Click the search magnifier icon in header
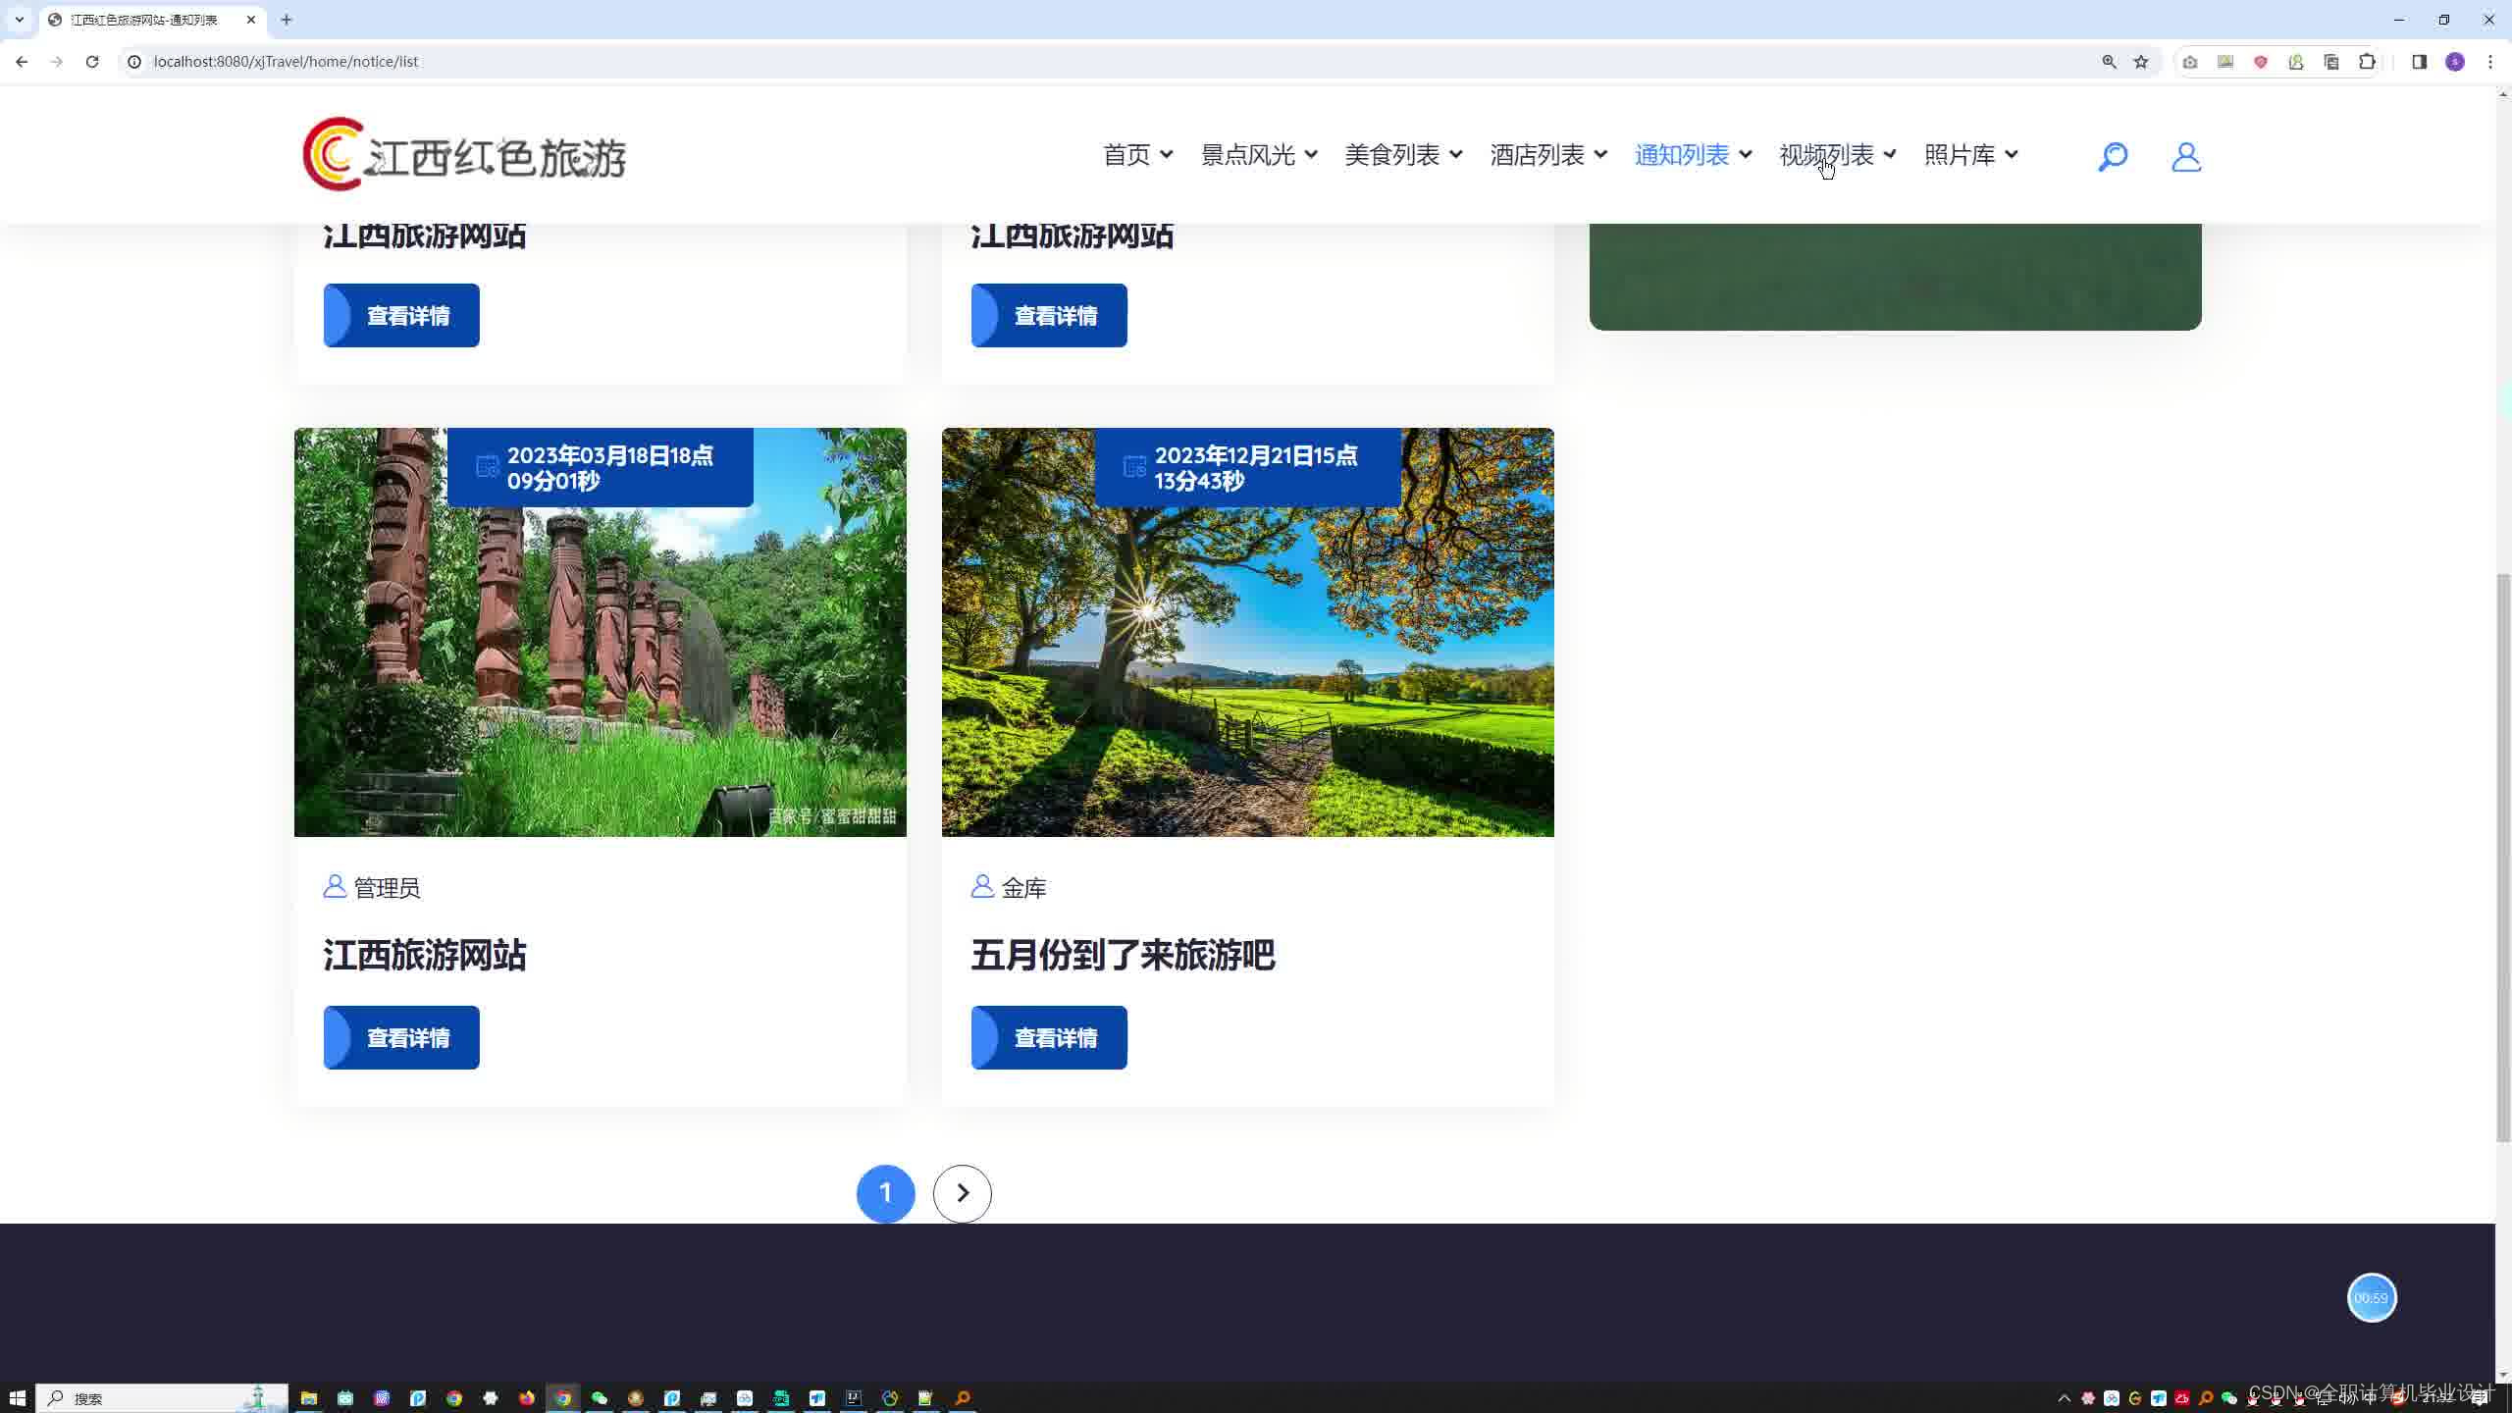 [2112, 156]
